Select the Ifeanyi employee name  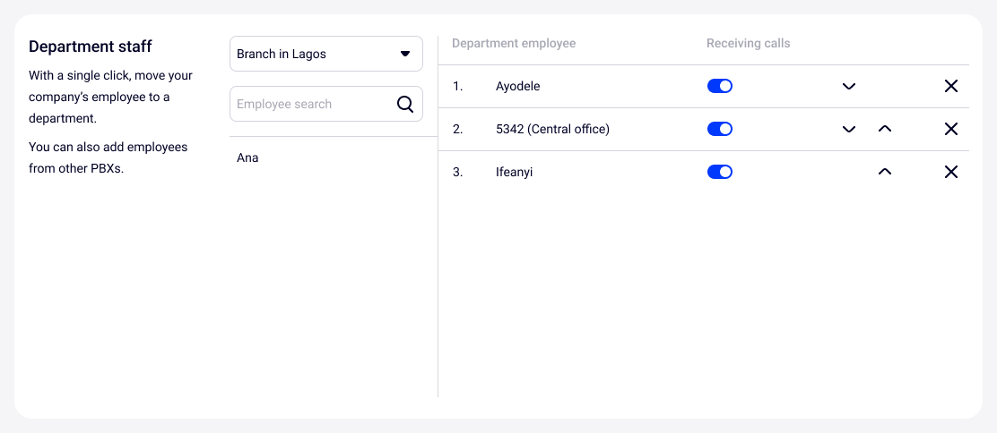(x=514, y=173)
